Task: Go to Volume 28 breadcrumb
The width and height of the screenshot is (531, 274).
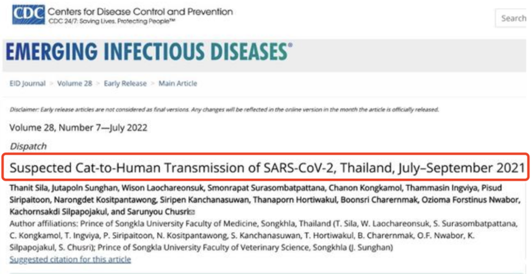Action: (x=75, y=83)
